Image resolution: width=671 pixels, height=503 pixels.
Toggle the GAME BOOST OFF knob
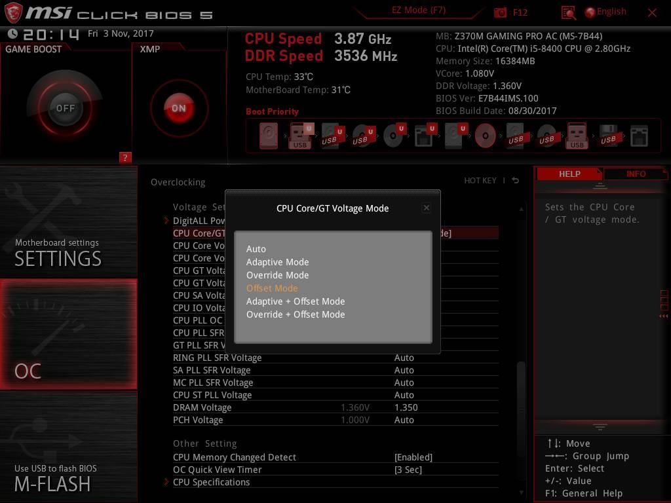65,108
